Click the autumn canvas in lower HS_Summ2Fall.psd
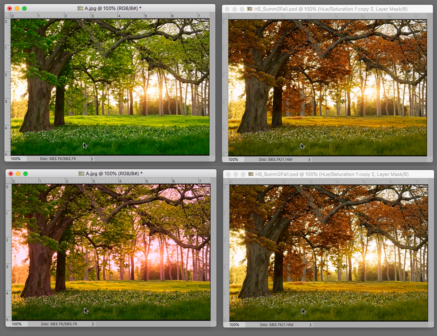The height and width of the screenshot is (336, 437). (x=329, y=253)
